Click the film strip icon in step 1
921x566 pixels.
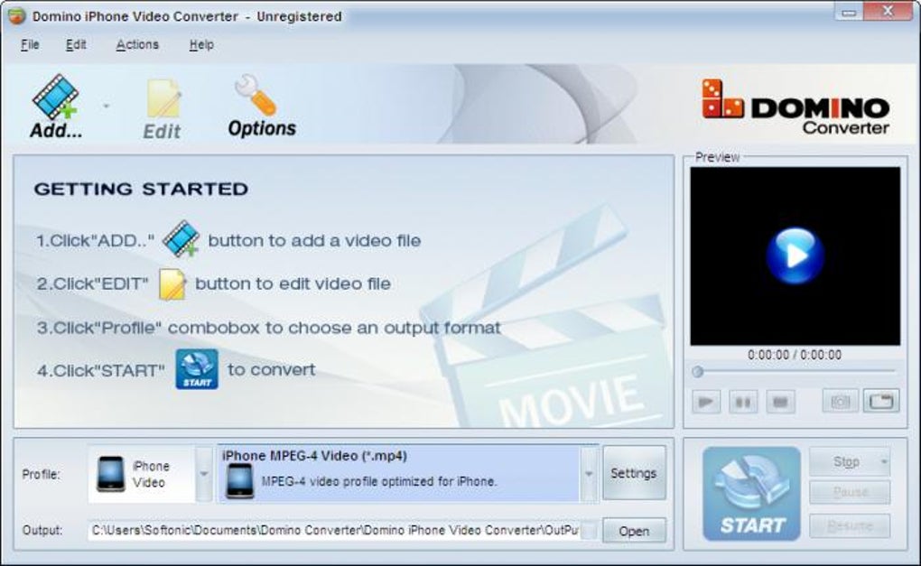[x=181, y=238]
